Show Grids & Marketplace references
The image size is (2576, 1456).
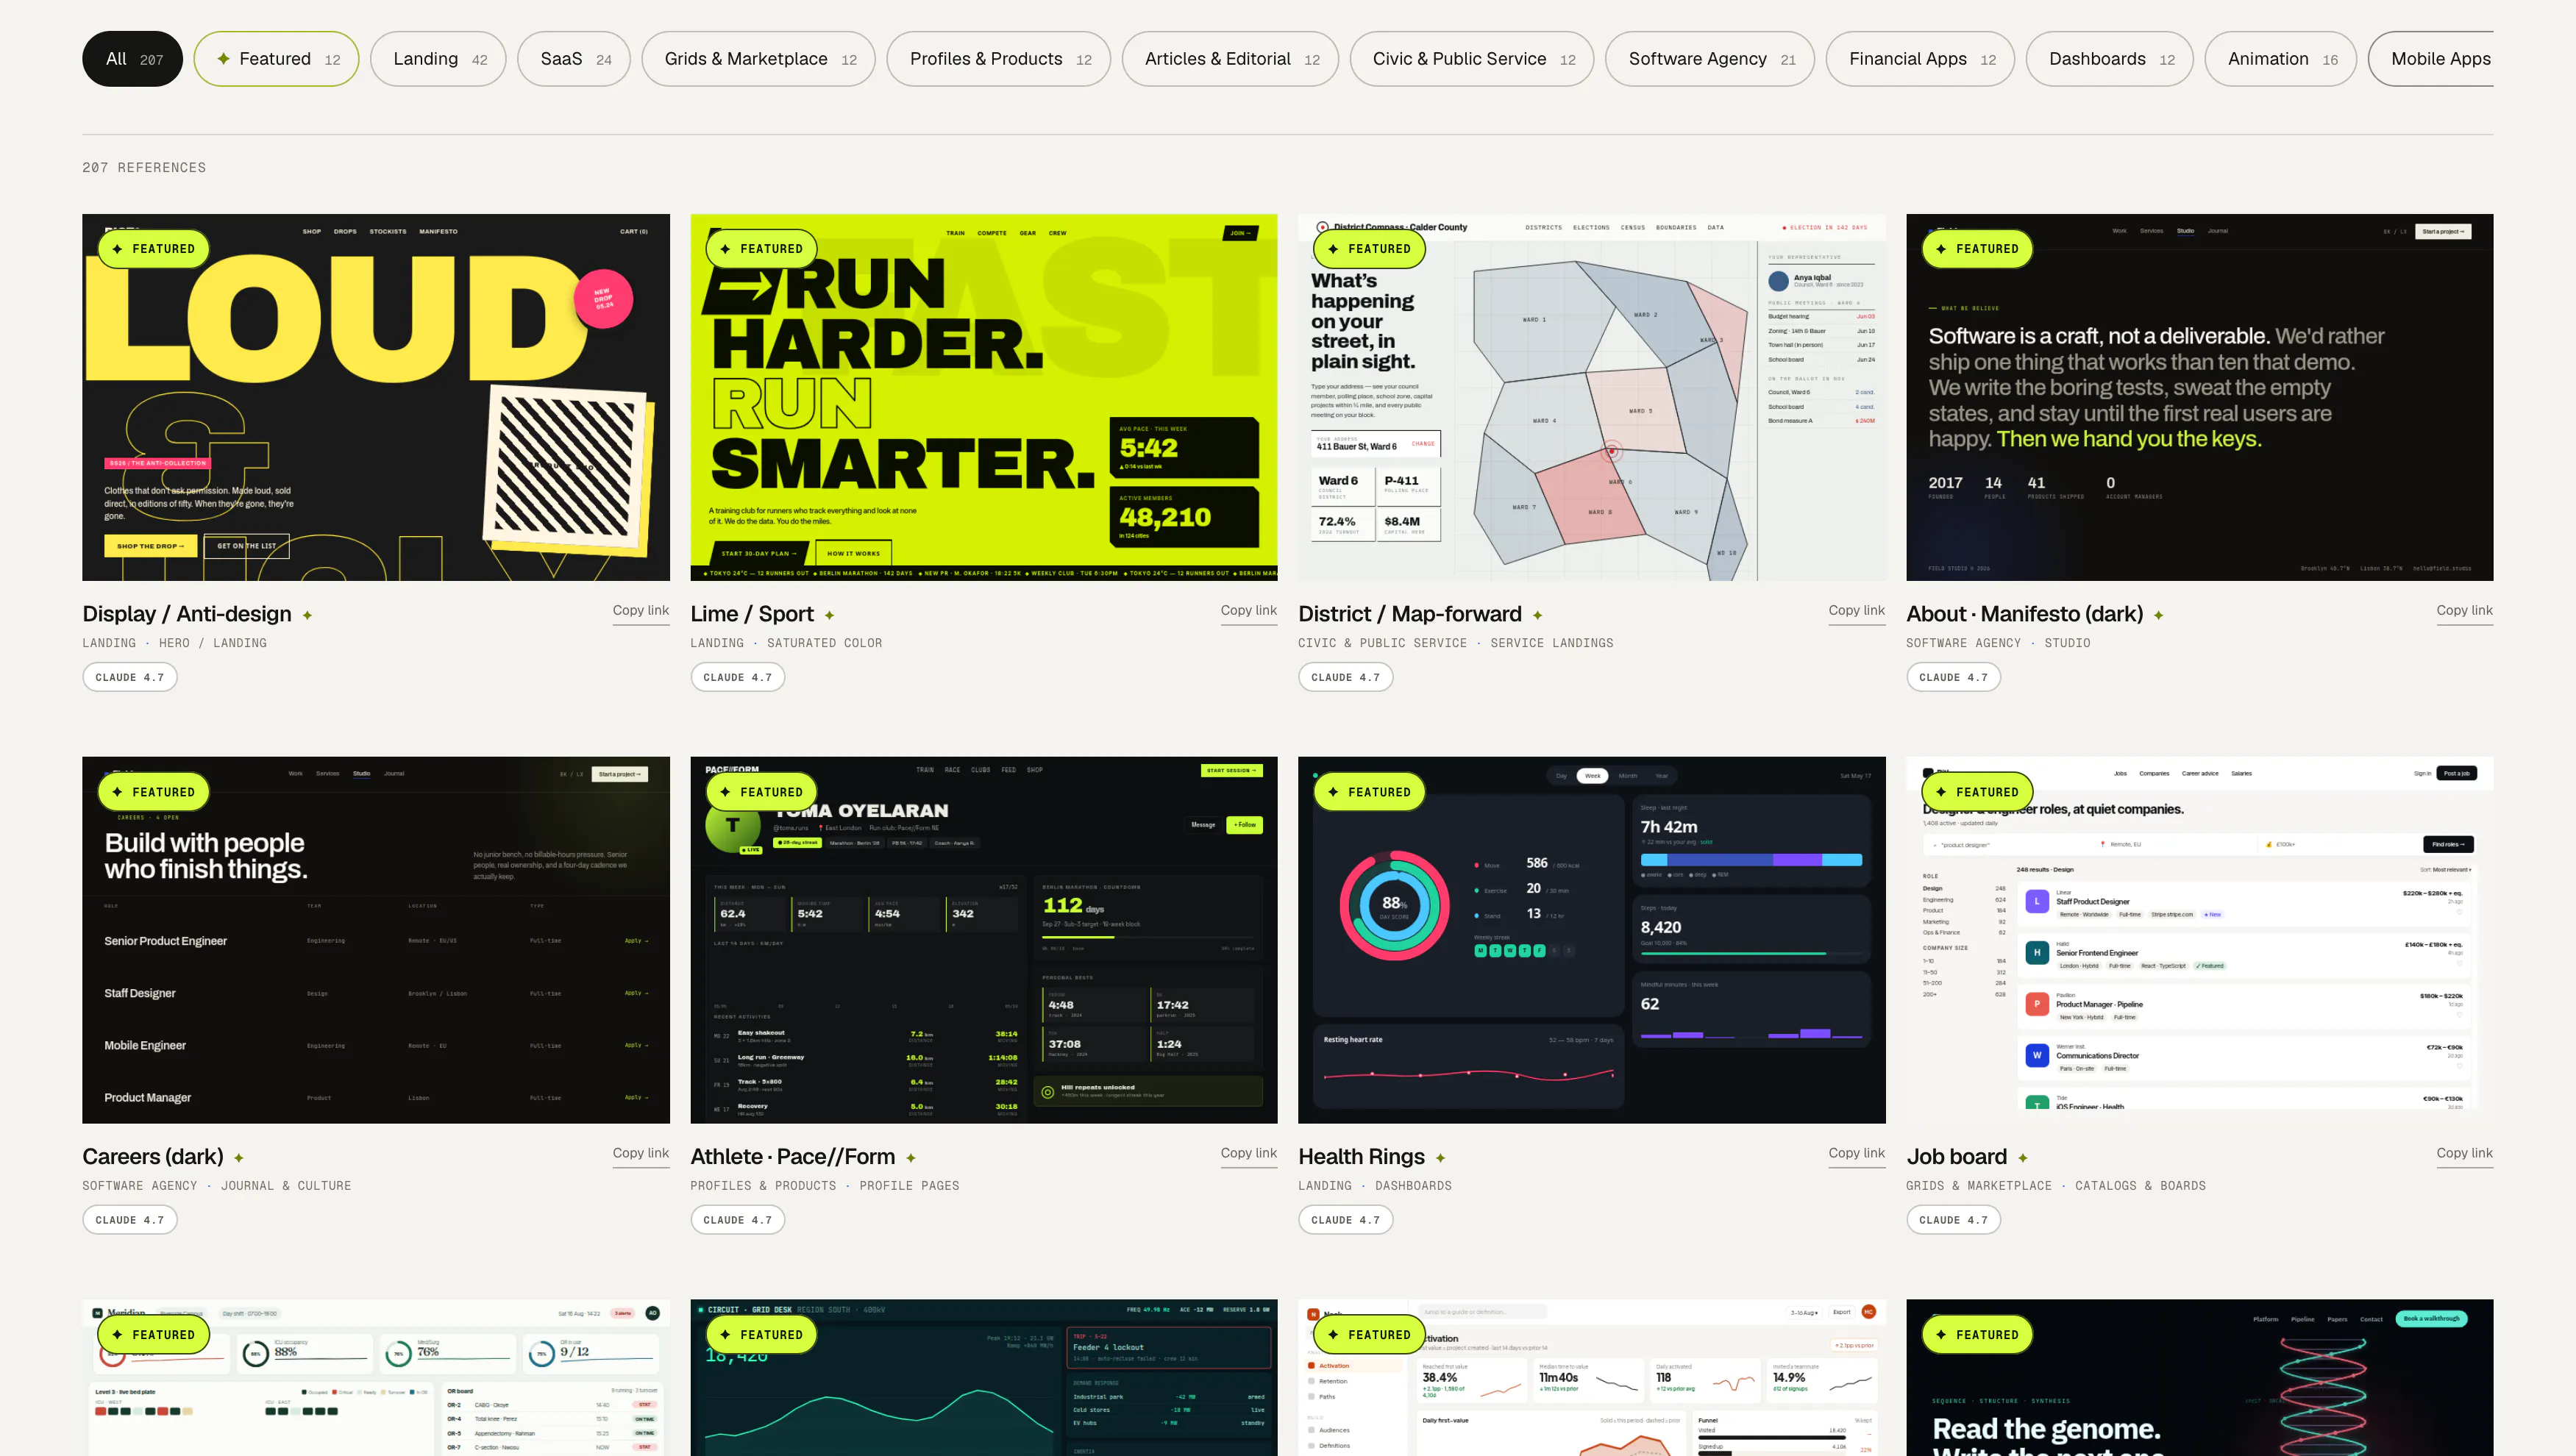pyautogui.click(x=758, y=59)
